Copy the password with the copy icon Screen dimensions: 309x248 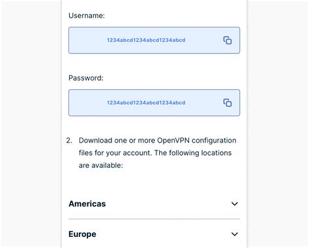click(228, 103)
